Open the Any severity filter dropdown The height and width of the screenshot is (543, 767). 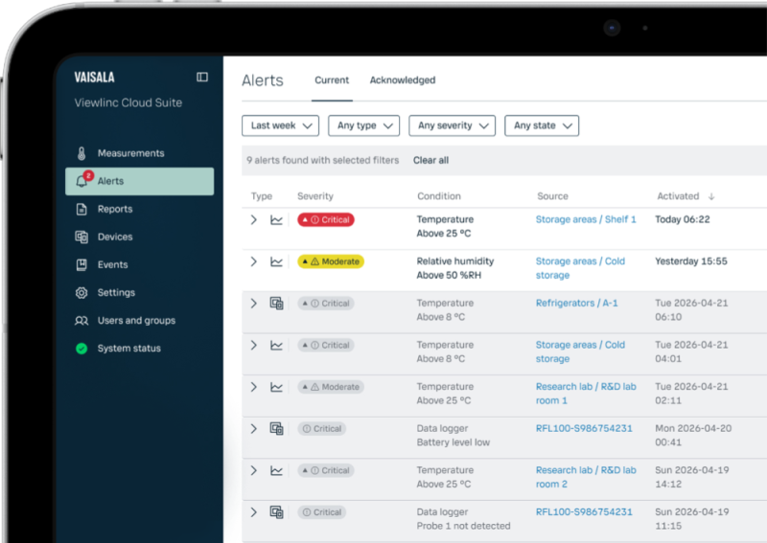(x=452, y=125)
